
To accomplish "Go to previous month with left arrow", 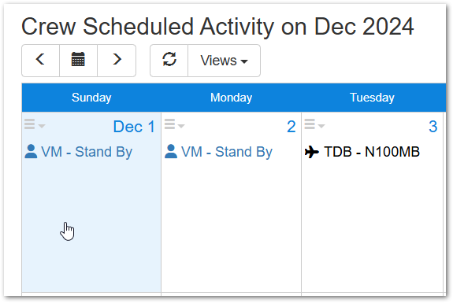I will pyautogui.click(x=40, y=61).
